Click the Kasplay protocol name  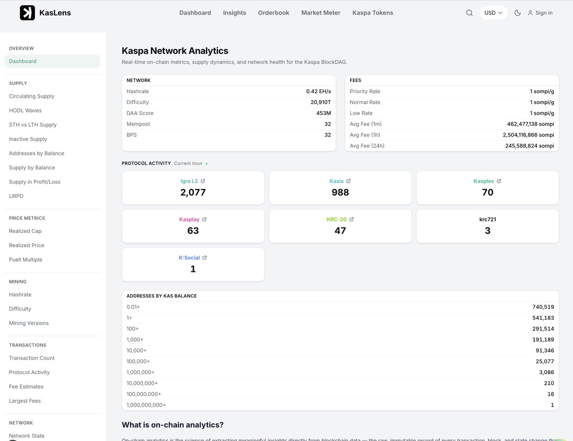(189, 220)
